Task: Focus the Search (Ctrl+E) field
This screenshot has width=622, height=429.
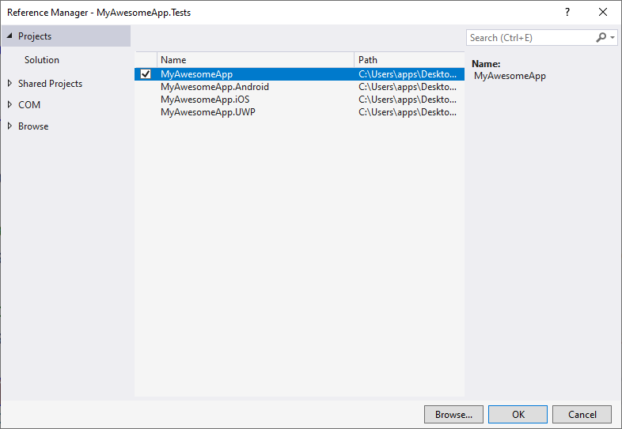Action: [x=529, y=38]
